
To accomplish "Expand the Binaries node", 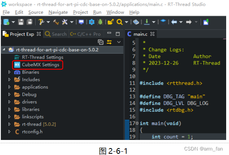I will [x=9, y=72].
